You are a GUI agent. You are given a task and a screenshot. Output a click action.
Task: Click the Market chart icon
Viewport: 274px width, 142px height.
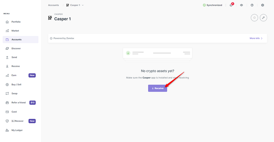pyautogui.click(x=7, y=31)
